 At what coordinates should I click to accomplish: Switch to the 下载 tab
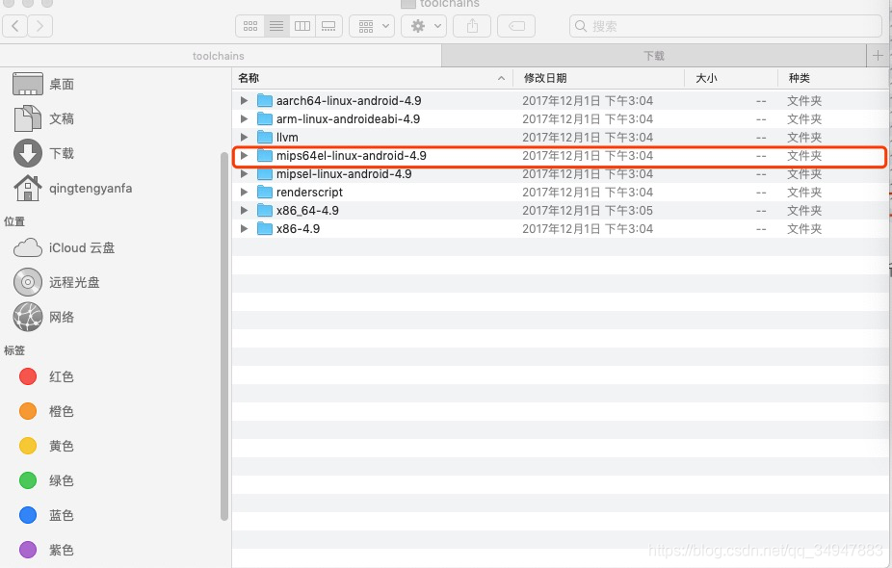pos(654,56)
